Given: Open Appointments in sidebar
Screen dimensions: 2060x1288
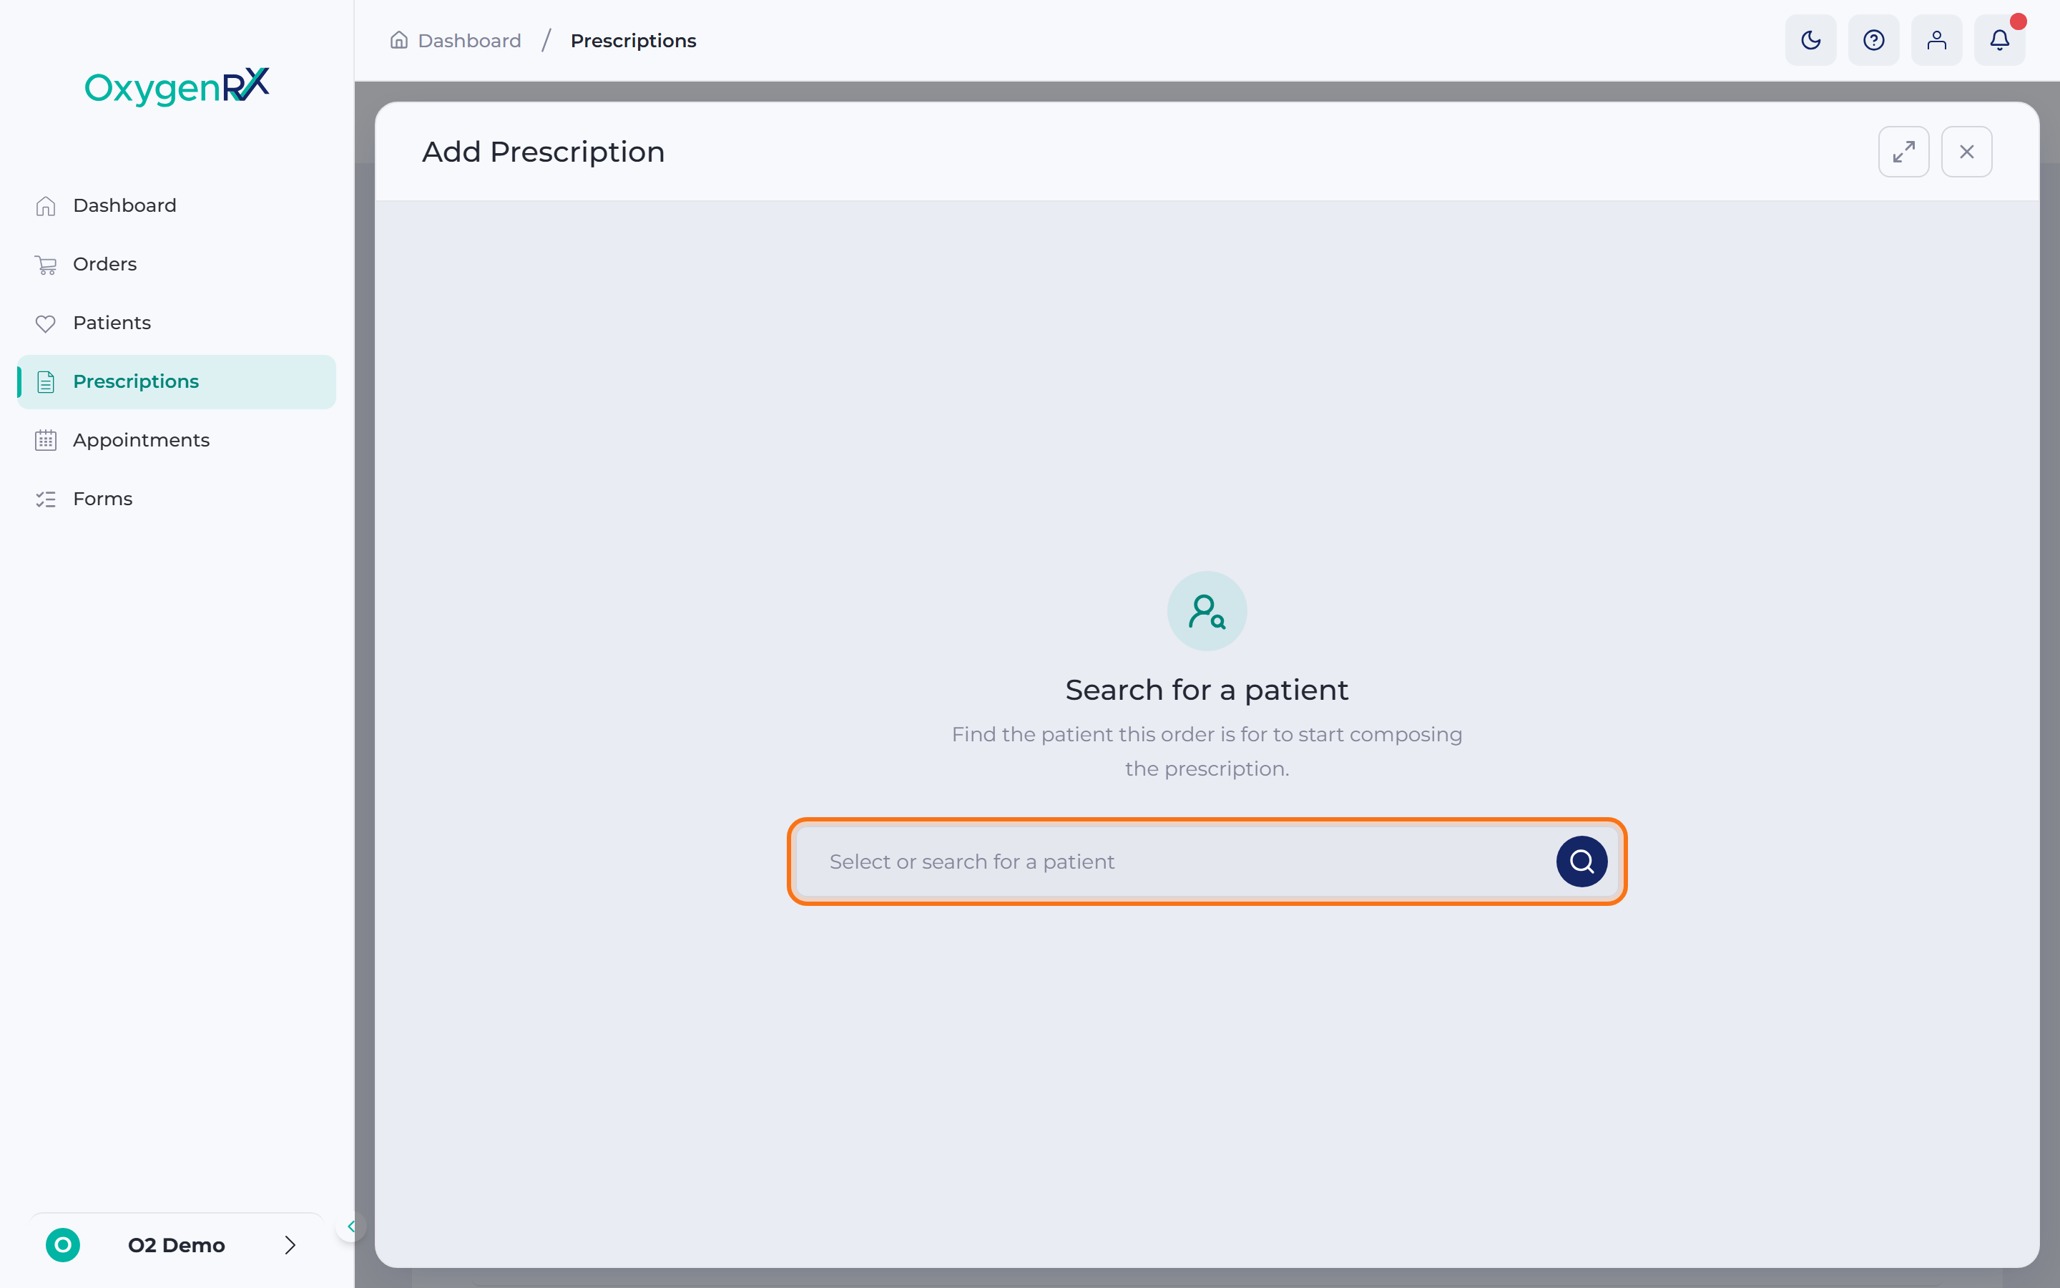Looking at the screenshot, I should pos(176,440).
